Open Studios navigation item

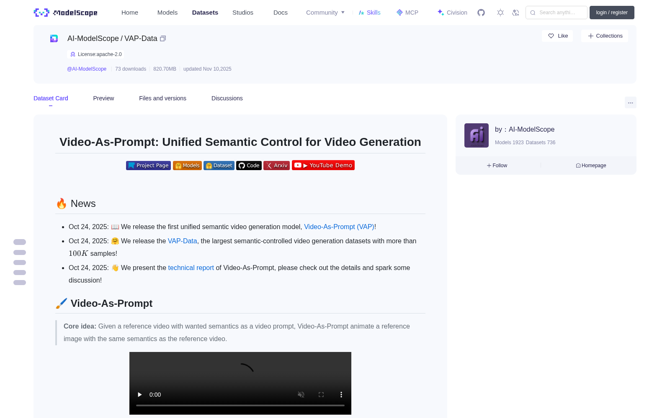click(243, 13)
